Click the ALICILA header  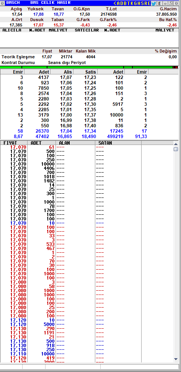tap(12, 30)
